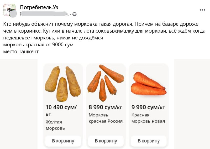The width and height of the screenshot is (210, 149).
Task: Open the new red carrots product image
Action: click(149, 83)
